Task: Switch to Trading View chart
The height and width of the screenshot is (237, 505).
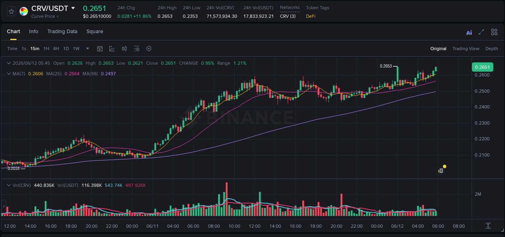Action: coord(466,49)
